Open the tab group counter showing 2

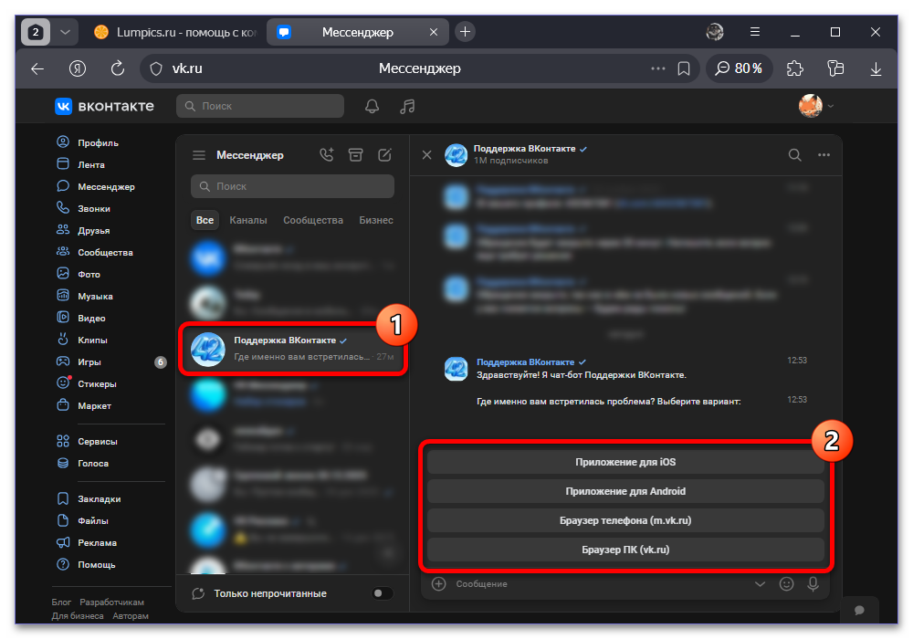(36, 32)
